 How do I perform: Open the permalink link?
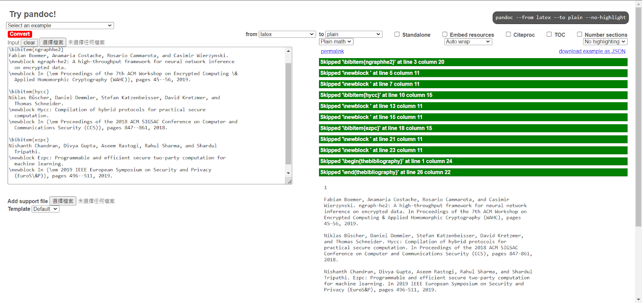(332, 51)
